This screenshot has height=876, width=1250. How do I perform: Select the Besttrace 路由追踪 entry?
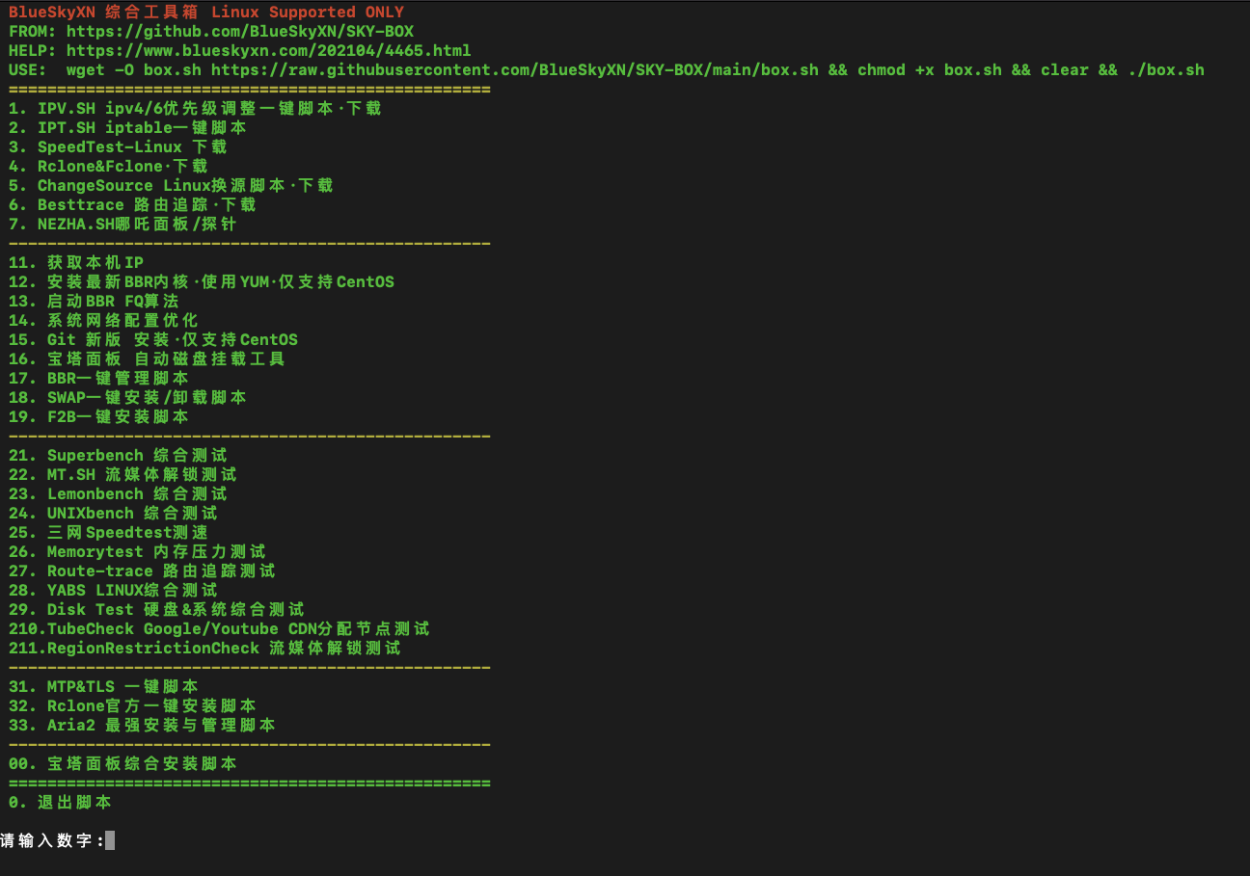[x=132, y=205]
